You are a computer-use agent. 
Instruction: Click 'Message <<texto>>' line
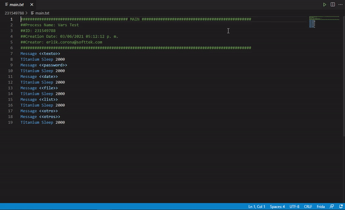pos(40,53)
